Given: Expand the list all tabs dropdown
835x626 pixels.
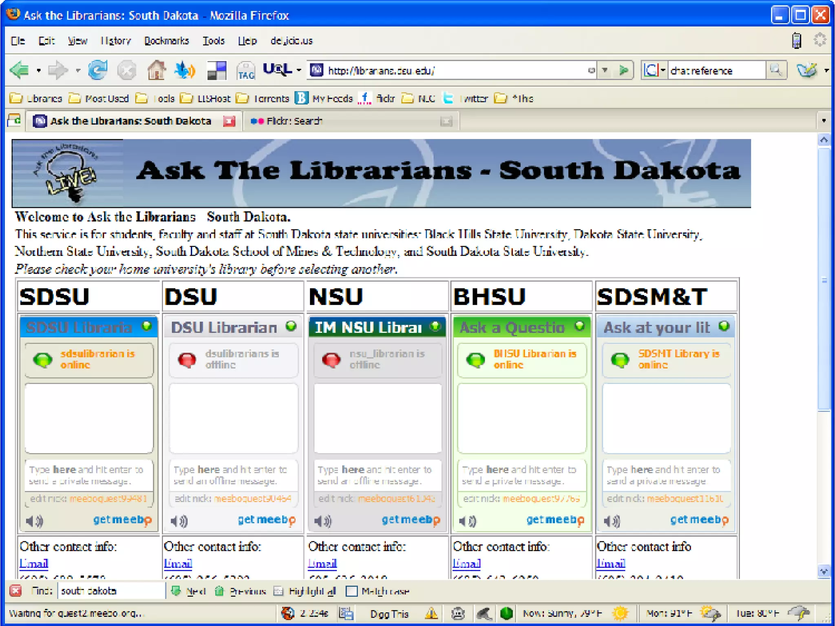Looking at the screenshot, I should (x=824, y=121).
